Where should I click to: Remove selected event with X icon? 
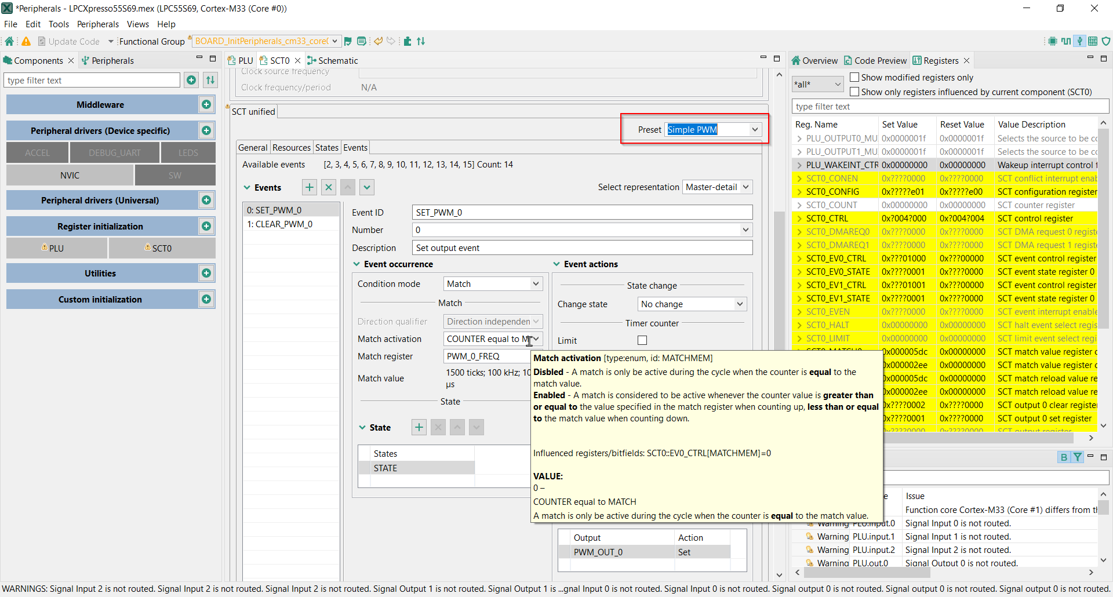(329, 187)
